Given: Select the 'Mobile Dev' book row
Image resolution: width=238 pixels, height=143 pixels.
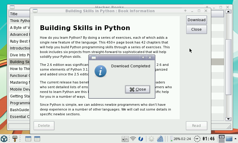Looking at the screenshot, I should [19, 89].
